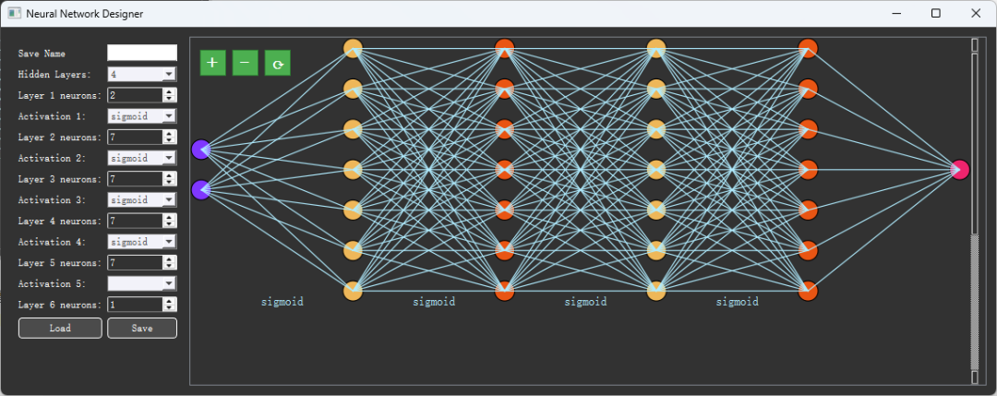This screenshot has width=997, height=396.
Task: Click into the Layer 6 neurons value field
Action: point(136,305)
